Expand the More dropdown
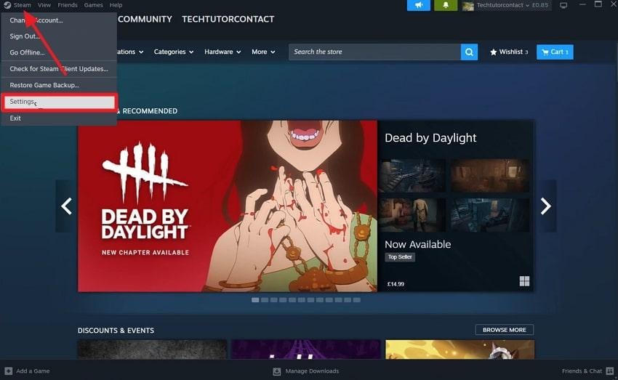The width and height of the screenshot is (618, 380). [x=263, y=52]
